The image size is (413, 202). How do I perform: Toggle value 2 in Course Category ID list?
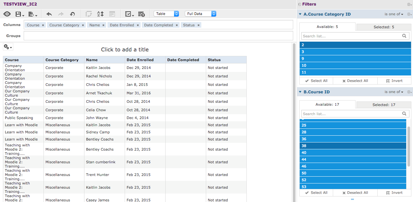(x=355, y=45)
